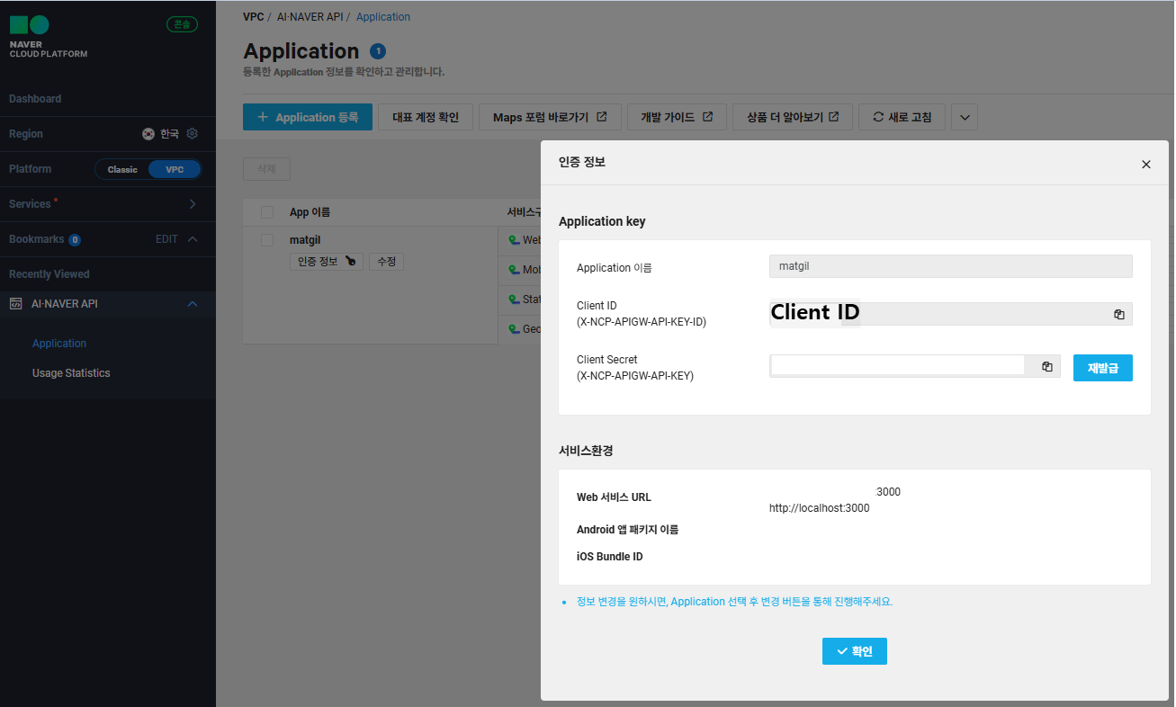1176x707 pixels.
Task: Click the Naver Cloud Platform logo
Action: [49, 37]
